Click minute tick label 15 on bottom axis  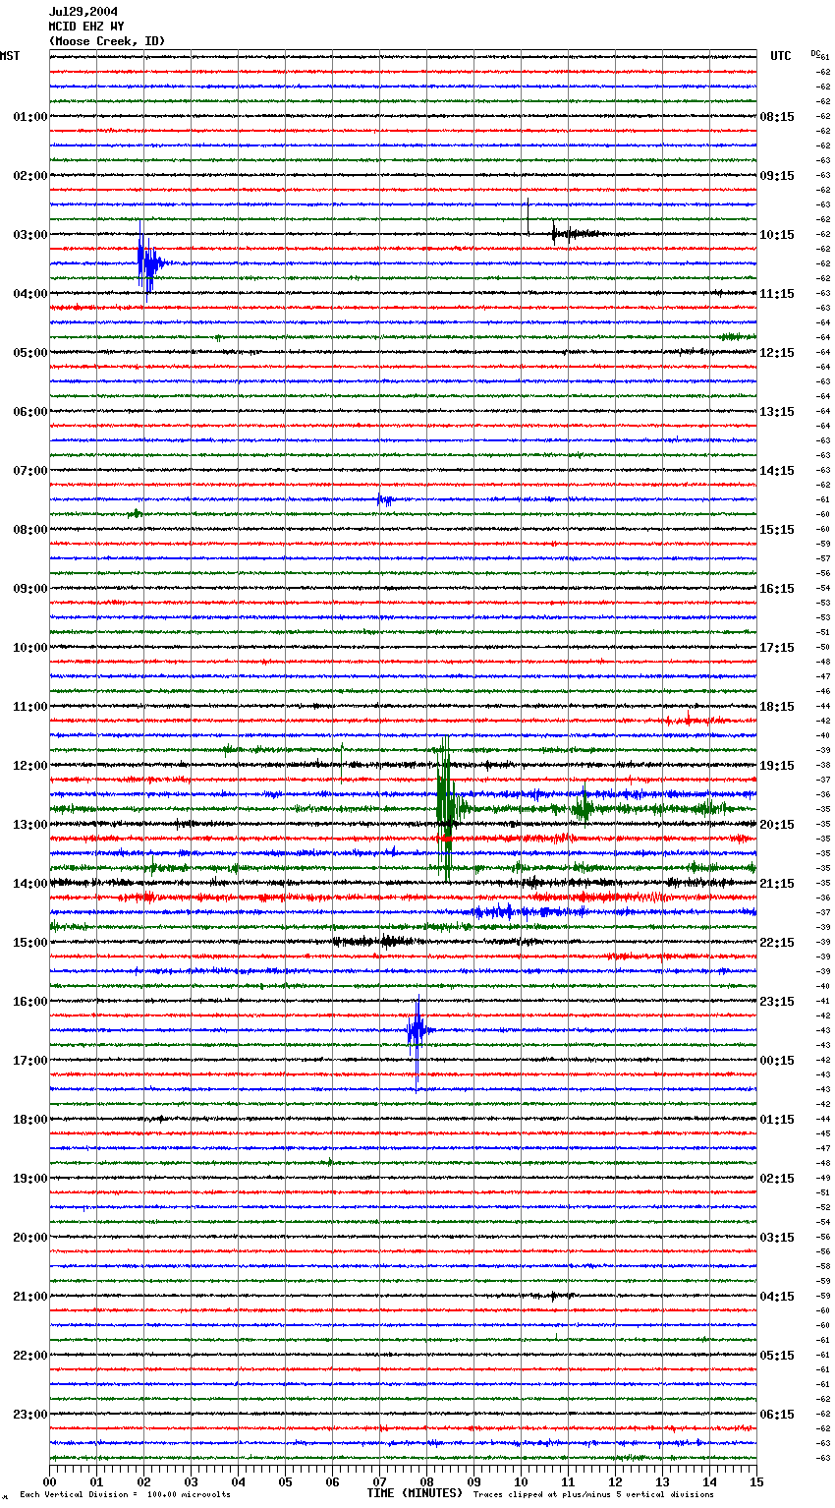coord(756,1481)
